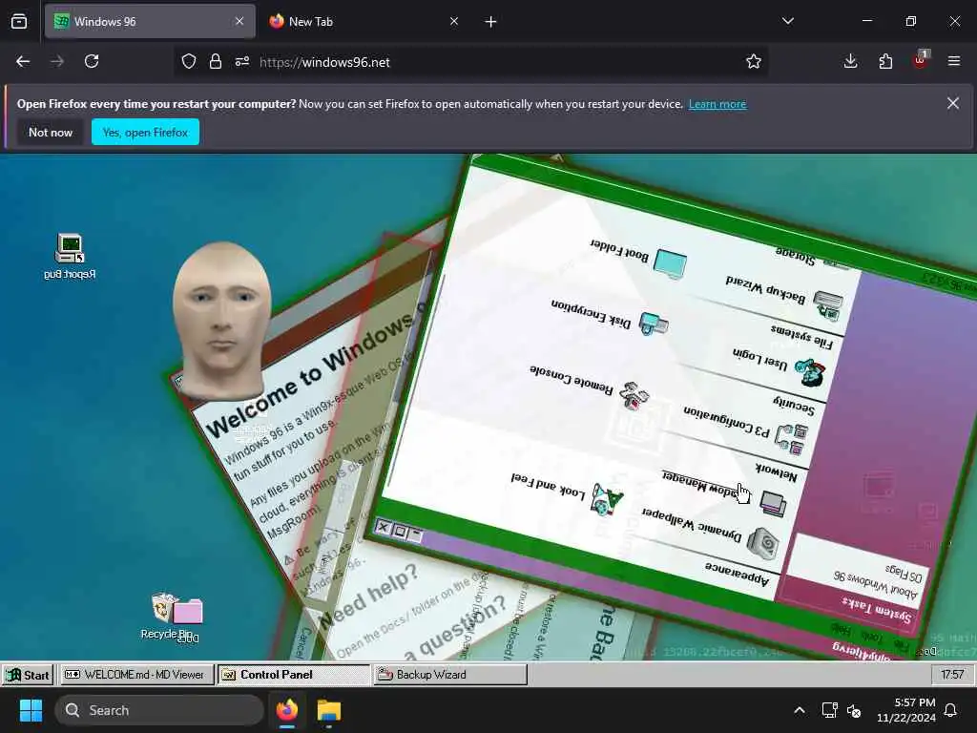Switch to WELCOME.md - MD Viewer taskbar item
Screen dimensions: 977x733
[x=135, y=675]
